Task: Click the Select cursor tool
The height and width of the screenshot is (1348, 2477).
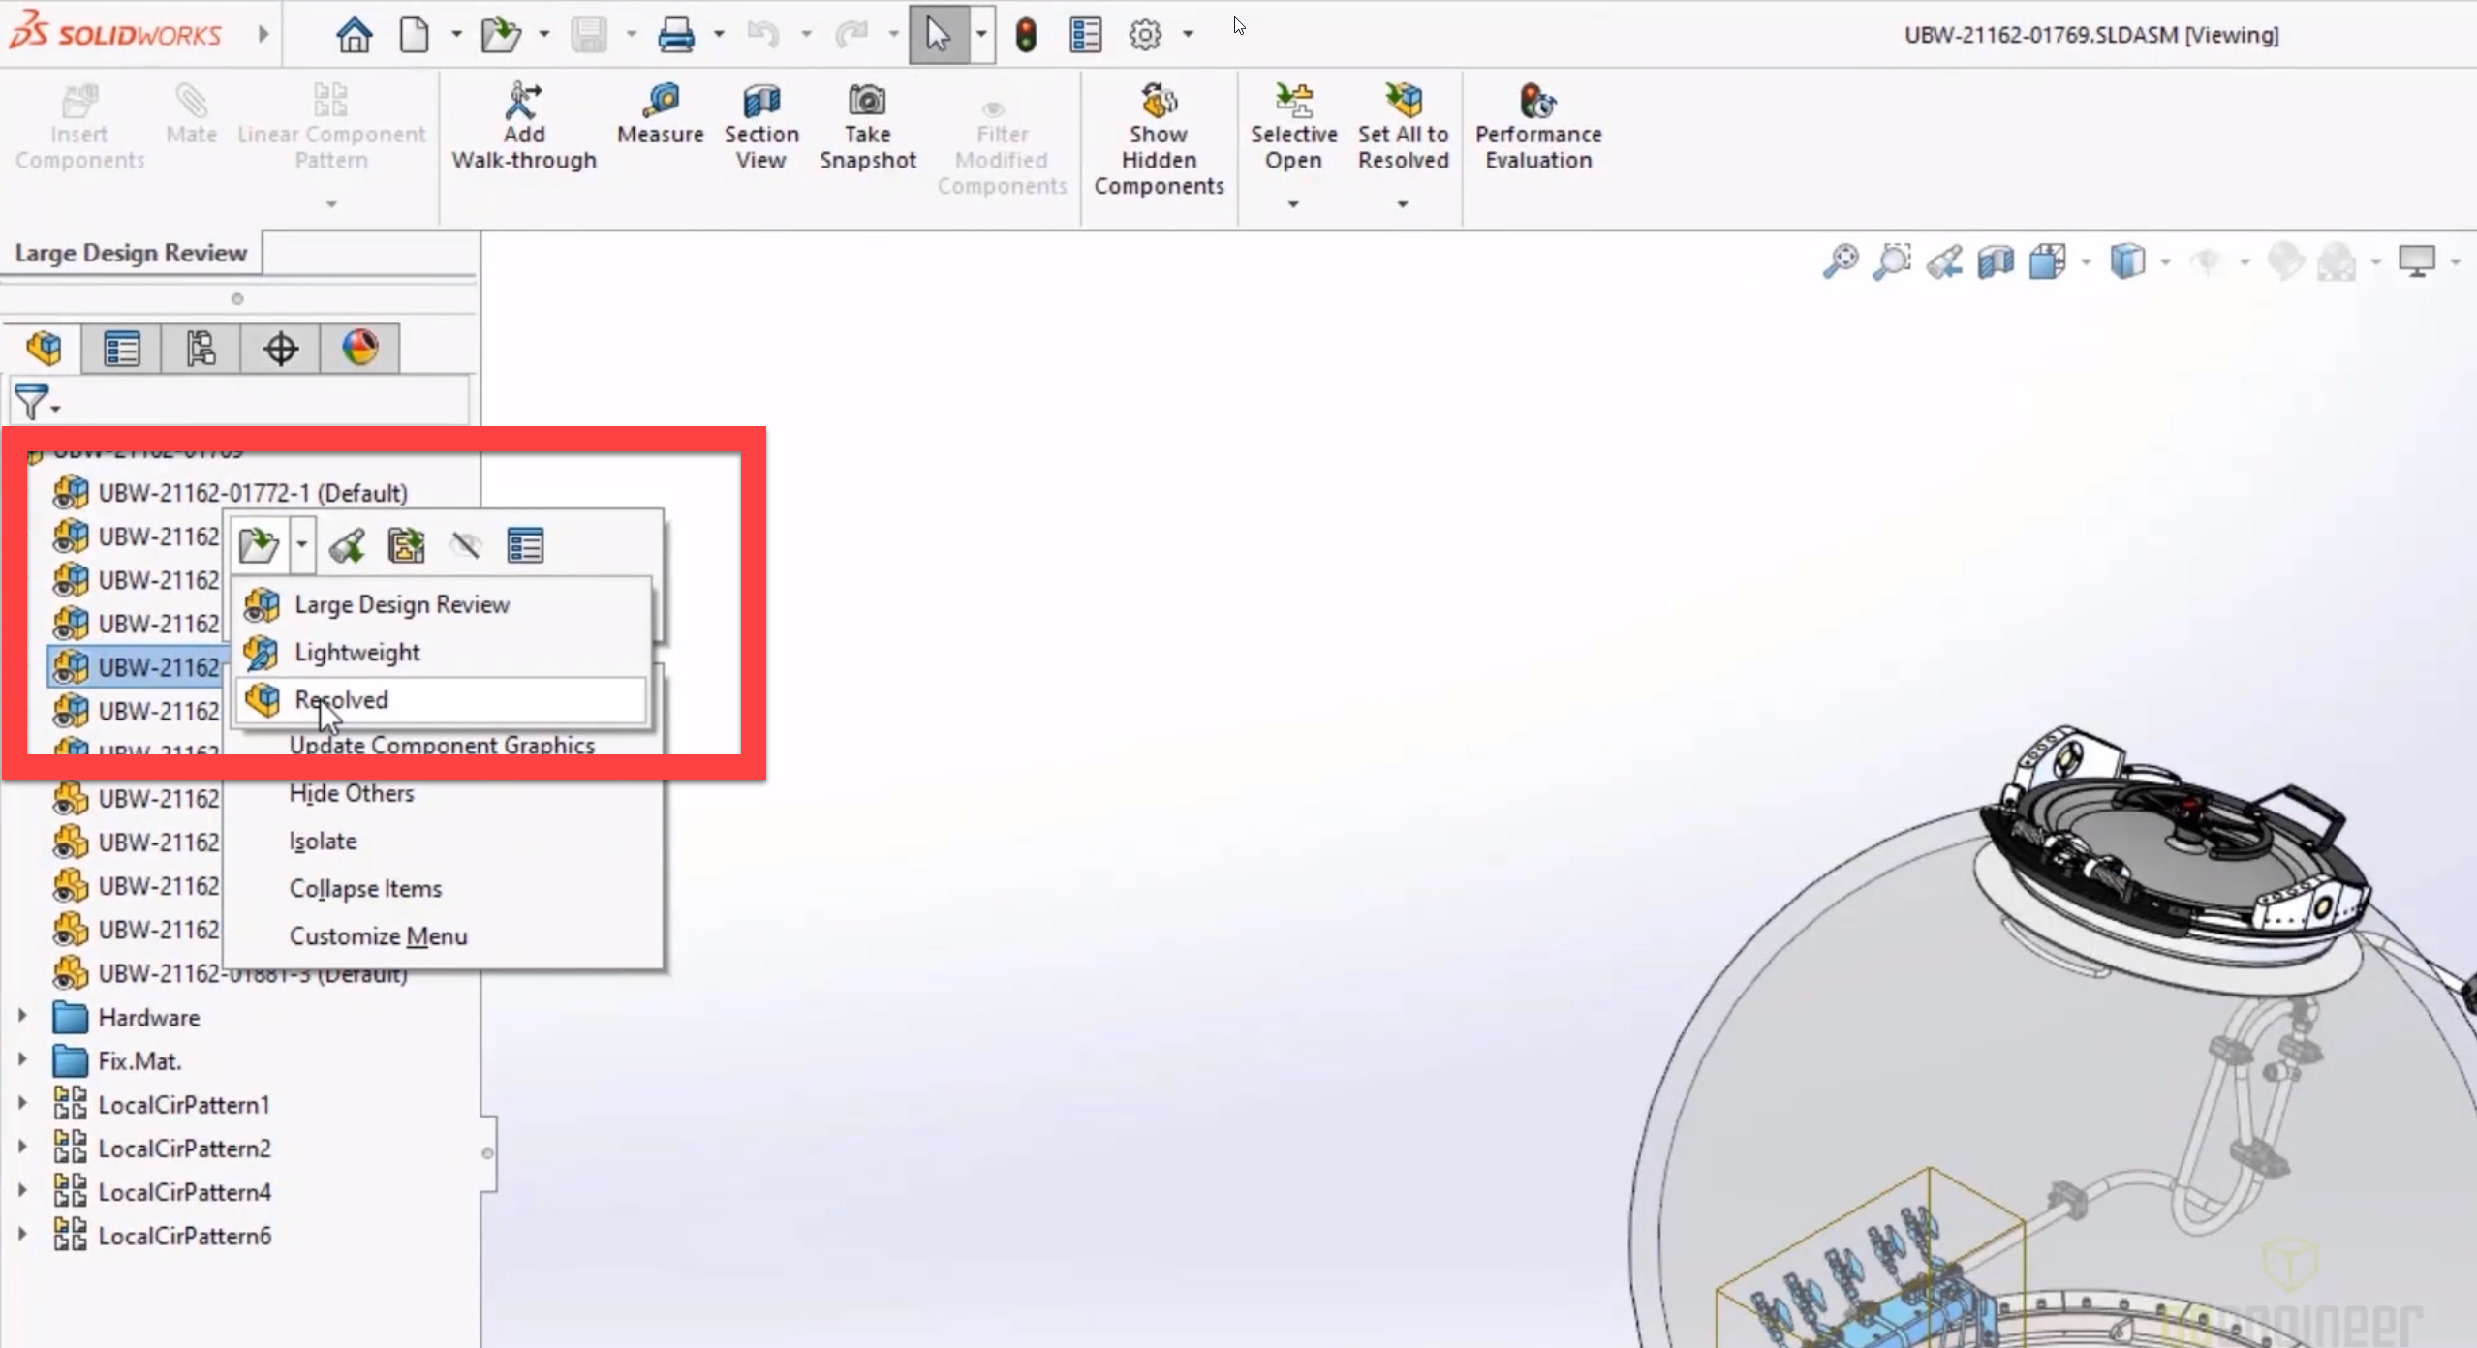Action: point(938,35)
